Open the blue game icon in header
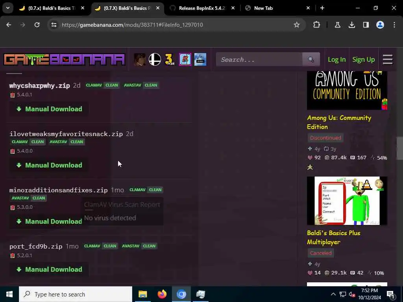Image resolution: width=403 pixels, height=302 pixels. (200, 60)
